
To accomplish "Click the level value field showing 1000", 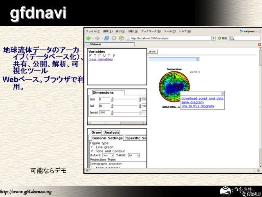I will [104, 112].
